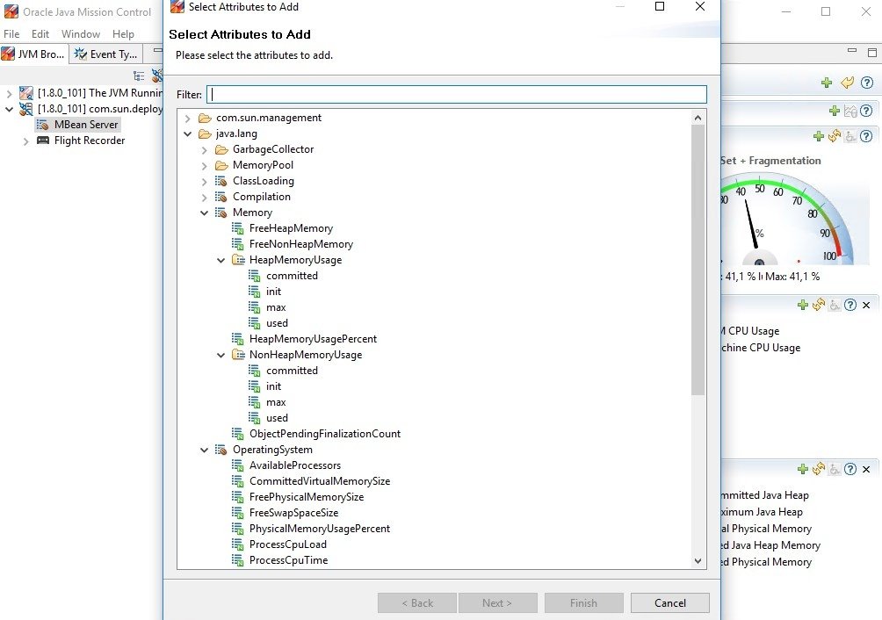Select the PhysicalMemoryUsagePercent attribute
882x620 pixels.
click(320, 529)
